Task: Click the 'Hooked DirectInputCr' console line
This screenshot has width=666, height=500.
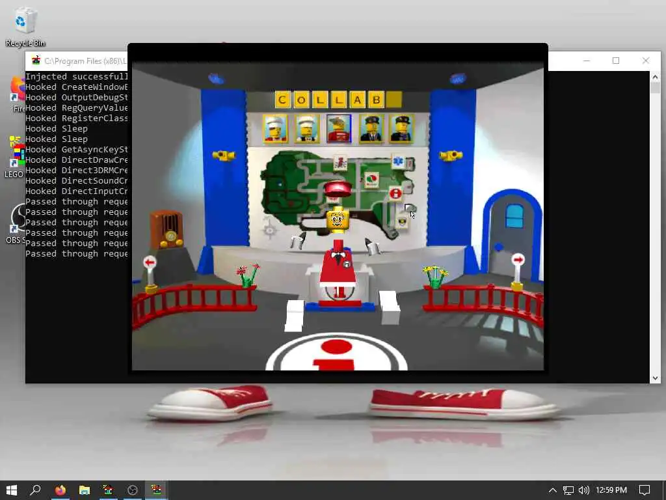Action: [77, 191]
